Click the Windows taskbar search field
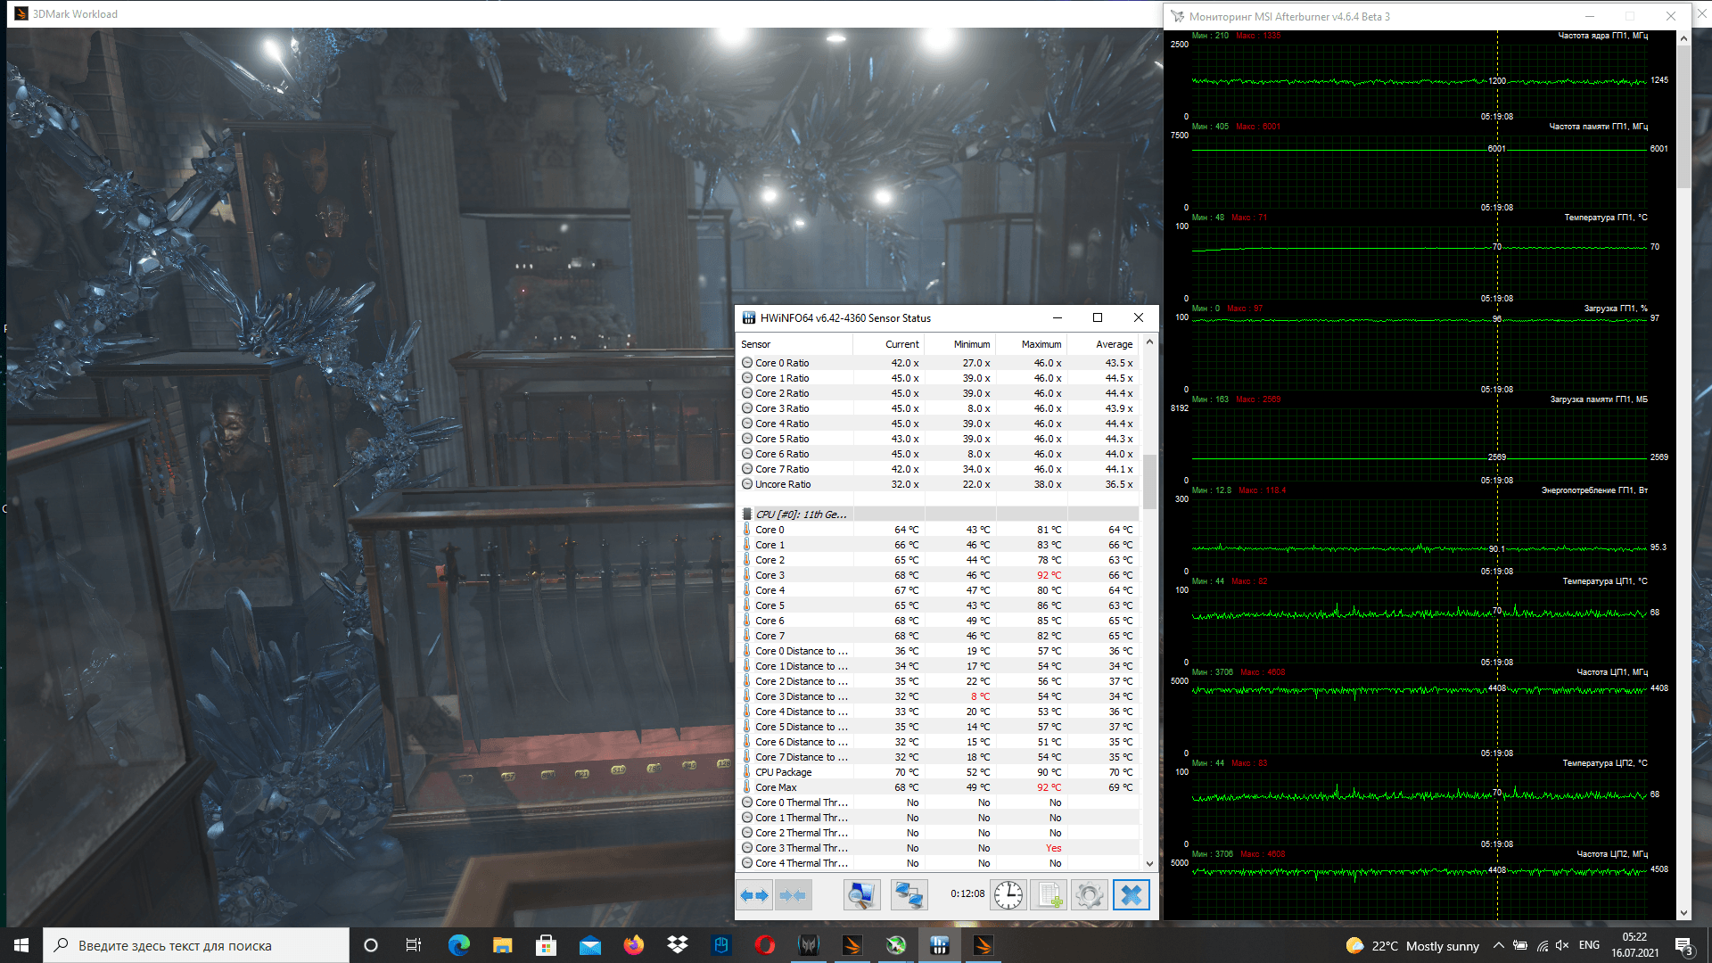1712x963 pixels. click(196, 945)
